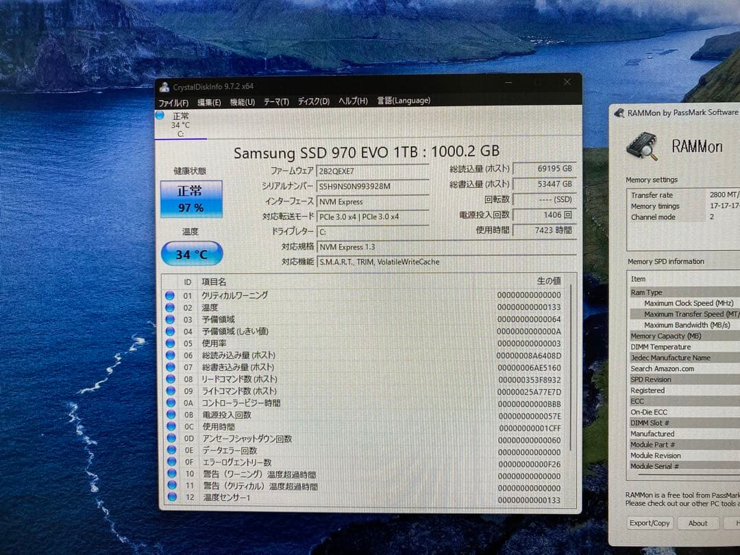The image size is (740, 555).
Task: Click the status icon for ID 01 クリティカルワーニング
Action: coord(170,296)
